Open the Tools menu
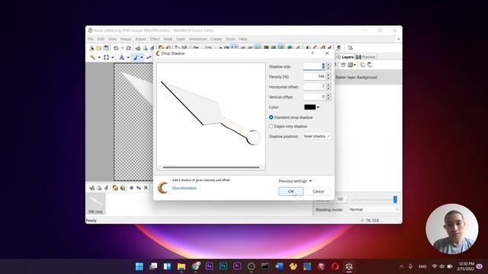Image resolution: width=488 pixels, height=274 pixels. (230, 39)
